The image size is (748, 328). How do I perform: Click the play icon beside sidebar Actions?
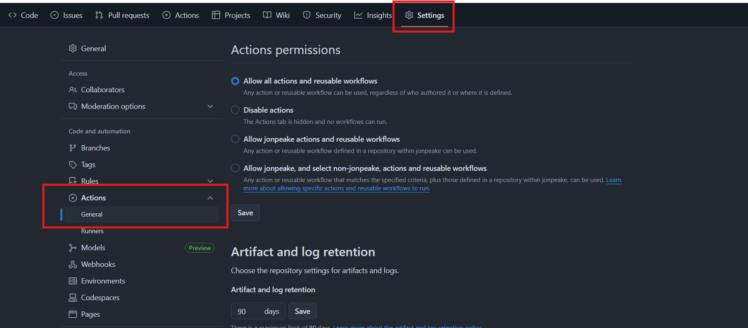coord(73,198)
